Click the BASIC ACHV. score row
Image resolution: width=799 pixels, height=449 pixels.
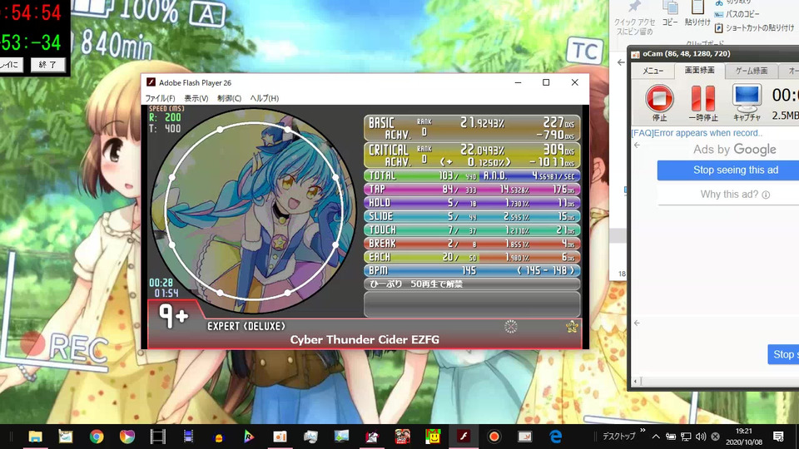472,128
